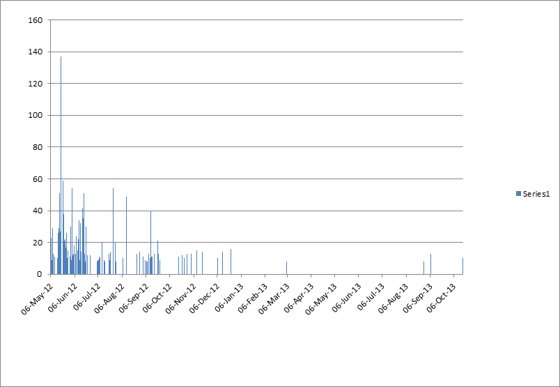Click the 06-Jun-12 date axis label

coord(63,298)
